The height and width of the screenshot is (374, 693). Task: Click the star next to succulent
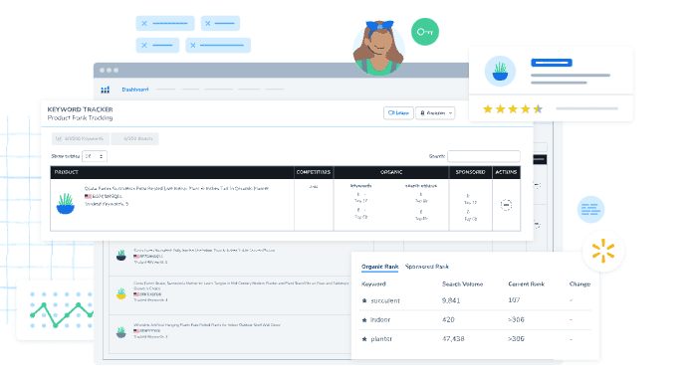[364, 300]
